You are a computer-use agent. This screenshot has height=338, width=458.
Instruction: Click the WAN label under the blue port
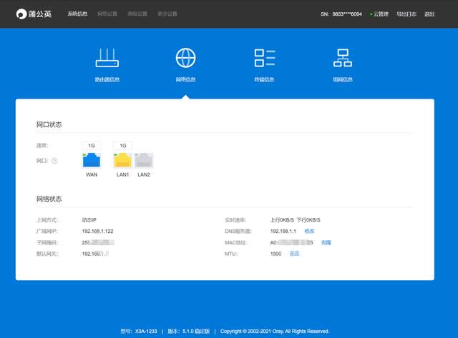[x=92, y=174]
